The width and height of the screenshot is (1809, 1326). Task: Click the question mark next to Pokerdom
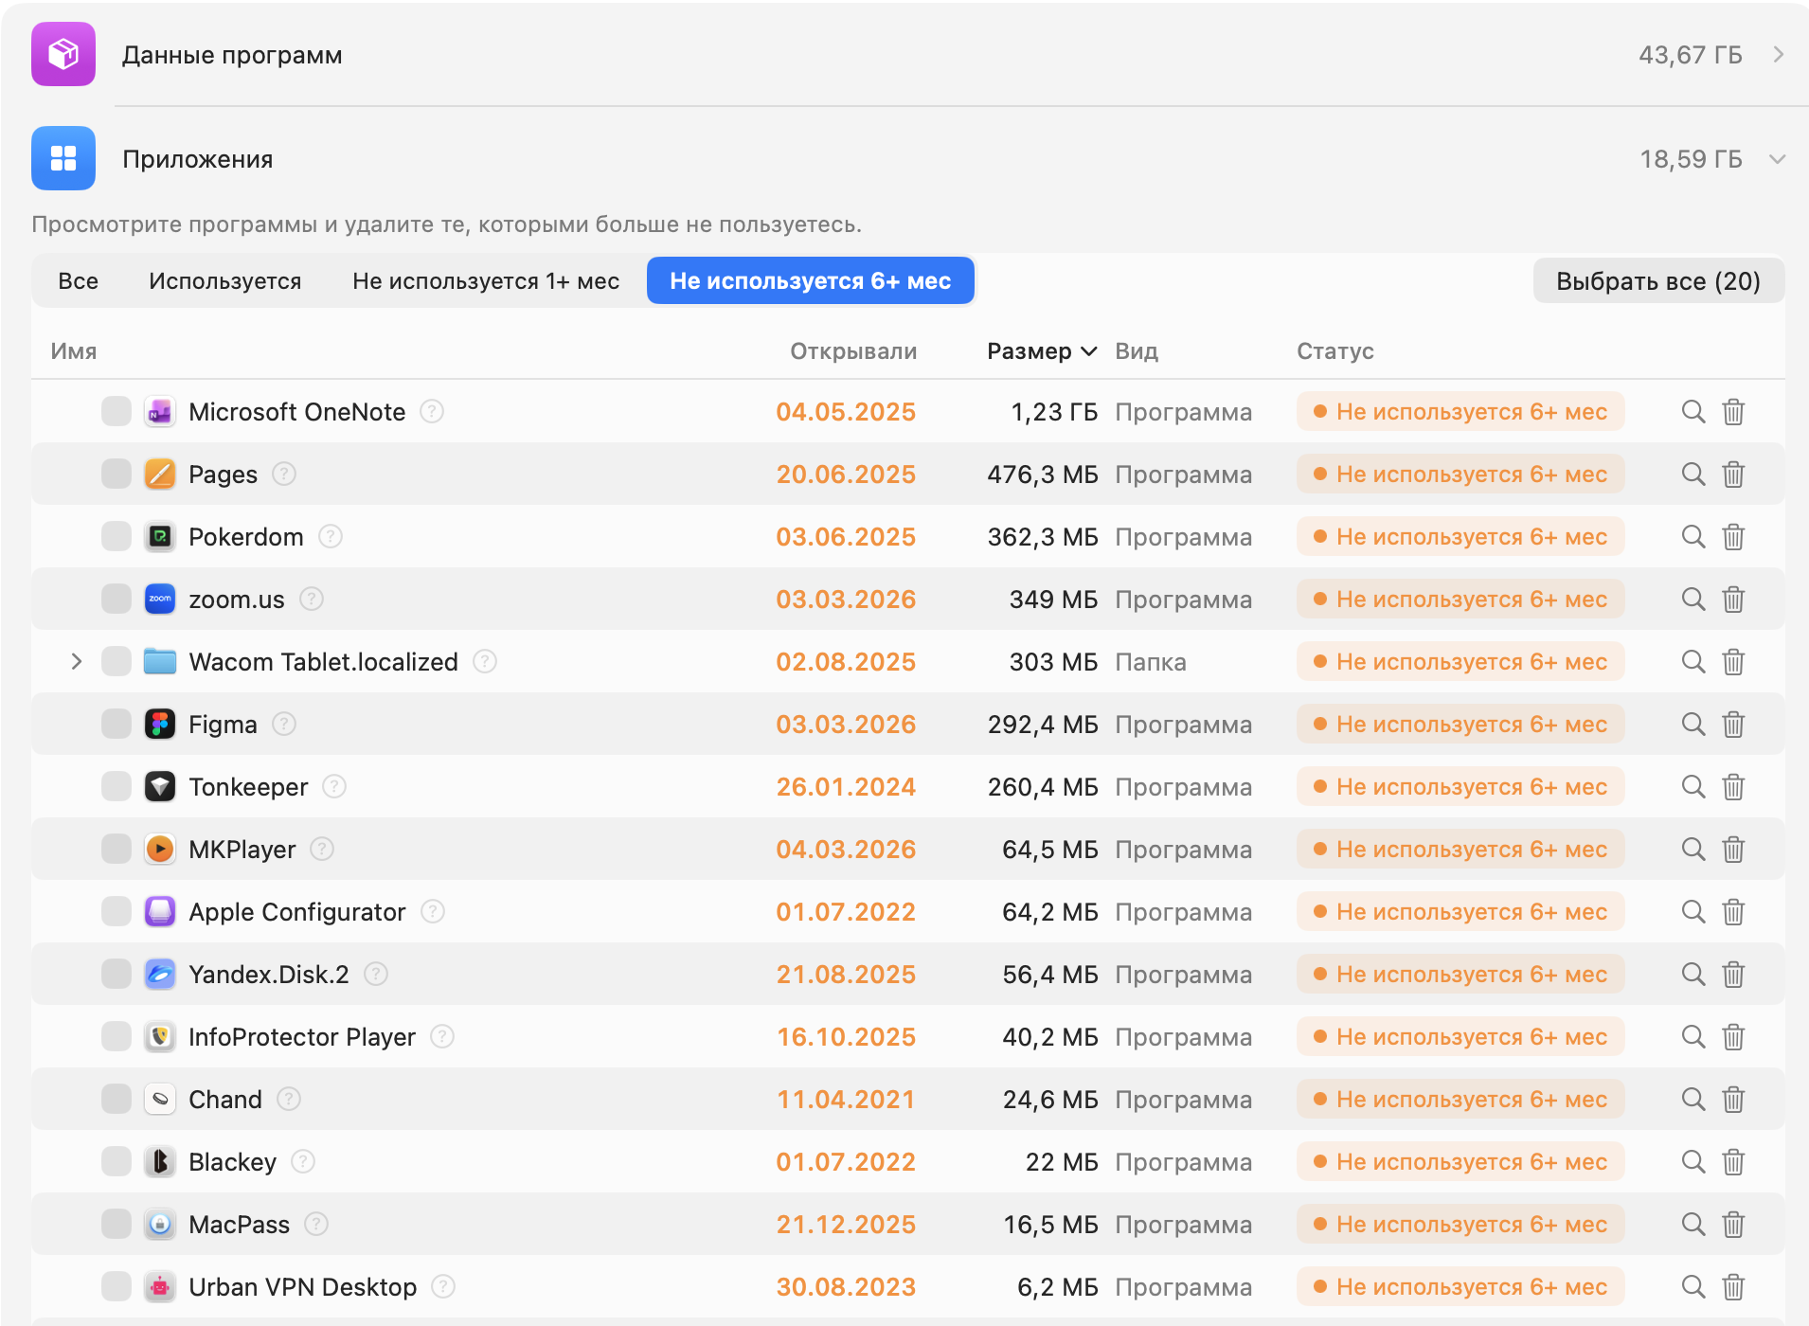coord(330,537)
